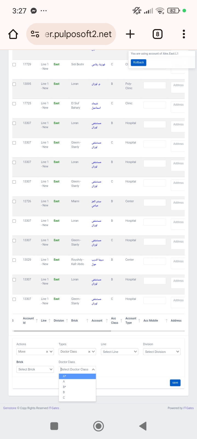Click the Rollback button
The image size is (197, 439).
coord(138,63)
